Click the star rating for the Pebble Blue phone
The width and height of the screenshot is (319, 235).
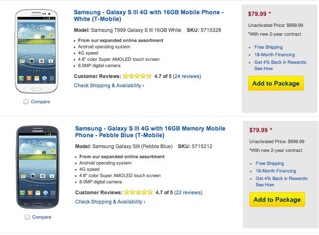[138, 193]
